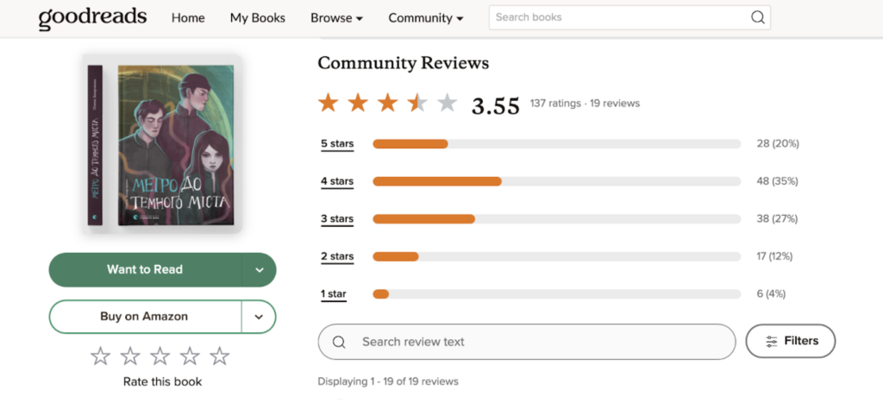Open My Books

(x=257, y=18)
